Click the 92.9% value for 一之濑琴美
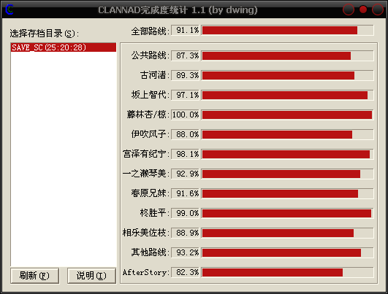The image size is (388, 294). click(x=186, y=174)
